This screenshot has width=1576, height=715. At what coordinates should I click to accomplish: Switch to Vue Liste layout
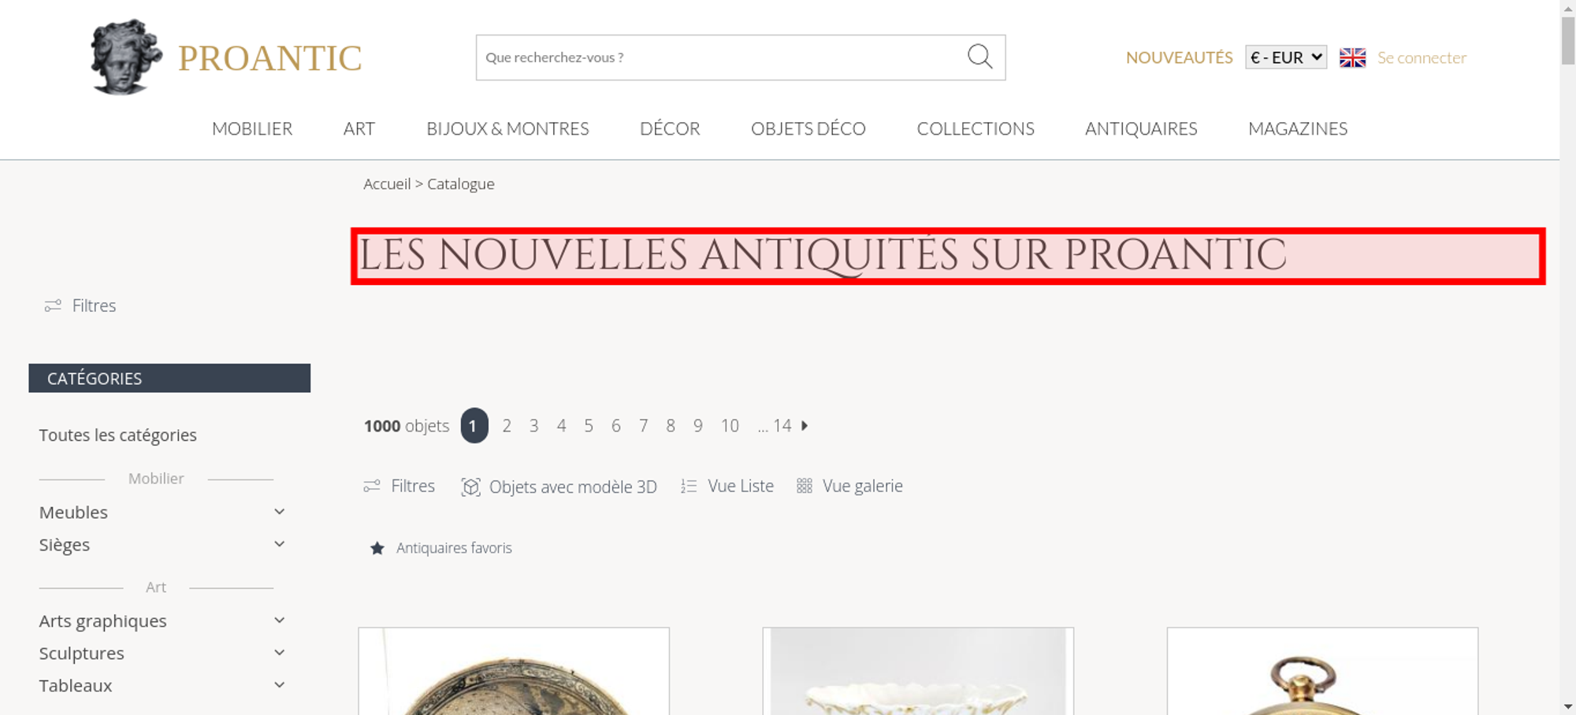point(727,486)
